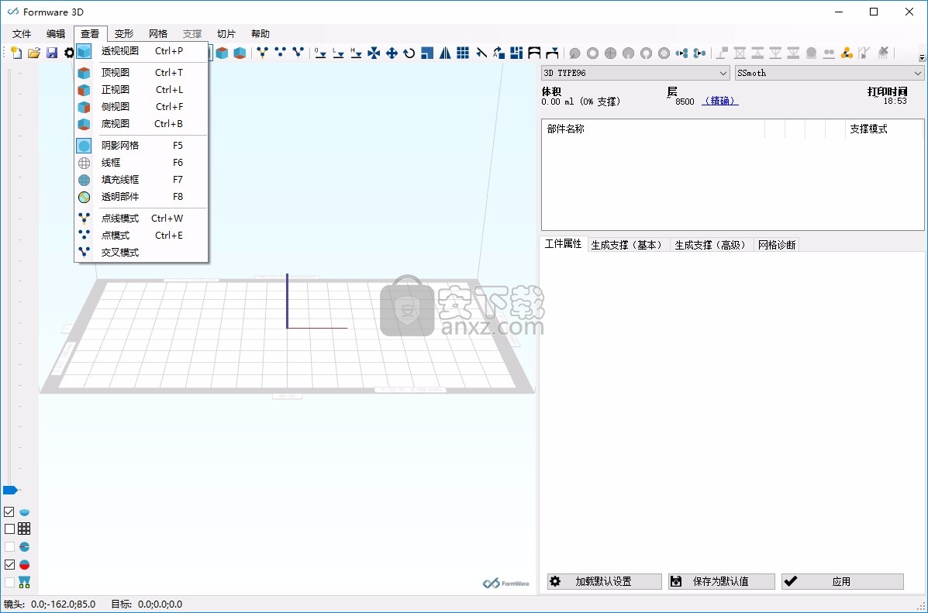This screenshot has width=928, height=613.
Task: Click the point mode toolbar icon
Action: pyautogui.click(x=280, y=53)
